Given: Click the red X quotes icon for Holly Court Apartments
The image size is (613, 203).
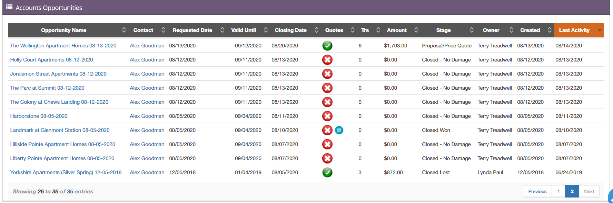Looking at the screenshot, I should point(327,60).
